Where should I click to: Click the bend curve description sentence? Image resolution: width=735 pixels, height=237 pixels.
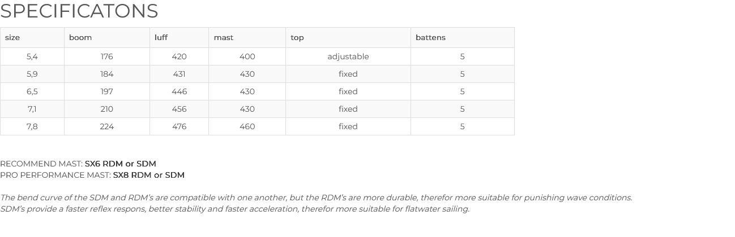pos(316,197)
